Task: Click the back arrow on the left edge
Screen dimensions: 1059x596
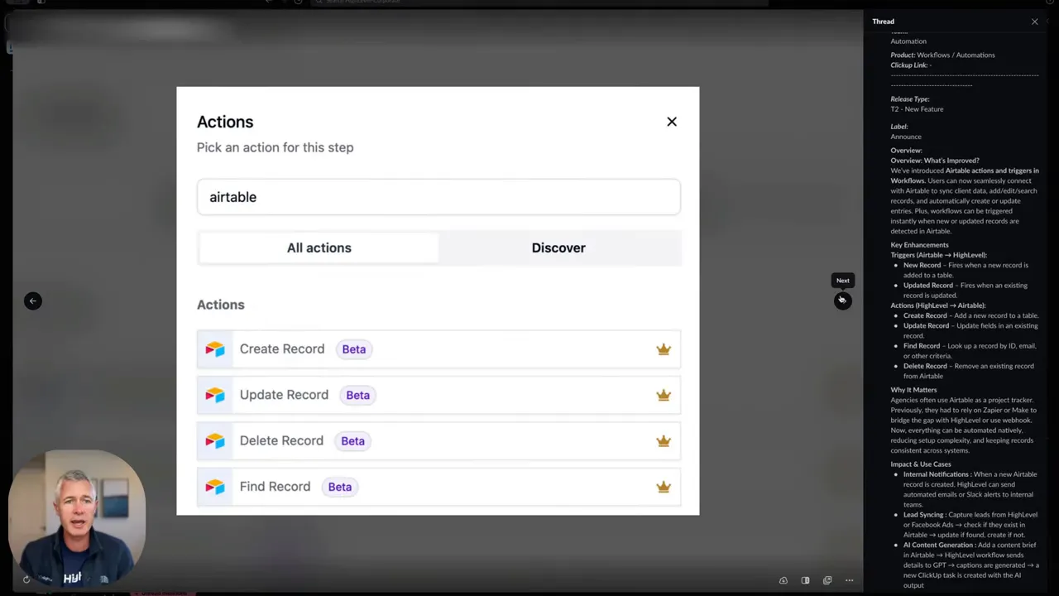Action: click(x=33, y=300)
